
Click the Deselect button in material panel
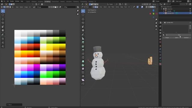point(186,38)
